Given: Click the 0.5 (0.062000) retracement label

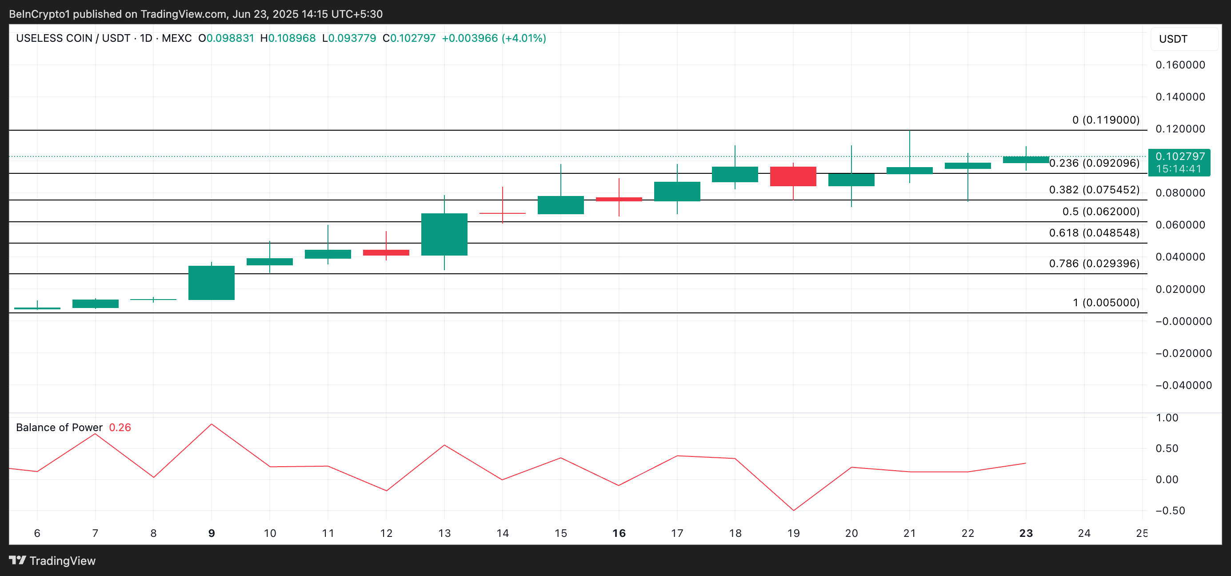Looking at the screenshot, I should [1100, 211].
